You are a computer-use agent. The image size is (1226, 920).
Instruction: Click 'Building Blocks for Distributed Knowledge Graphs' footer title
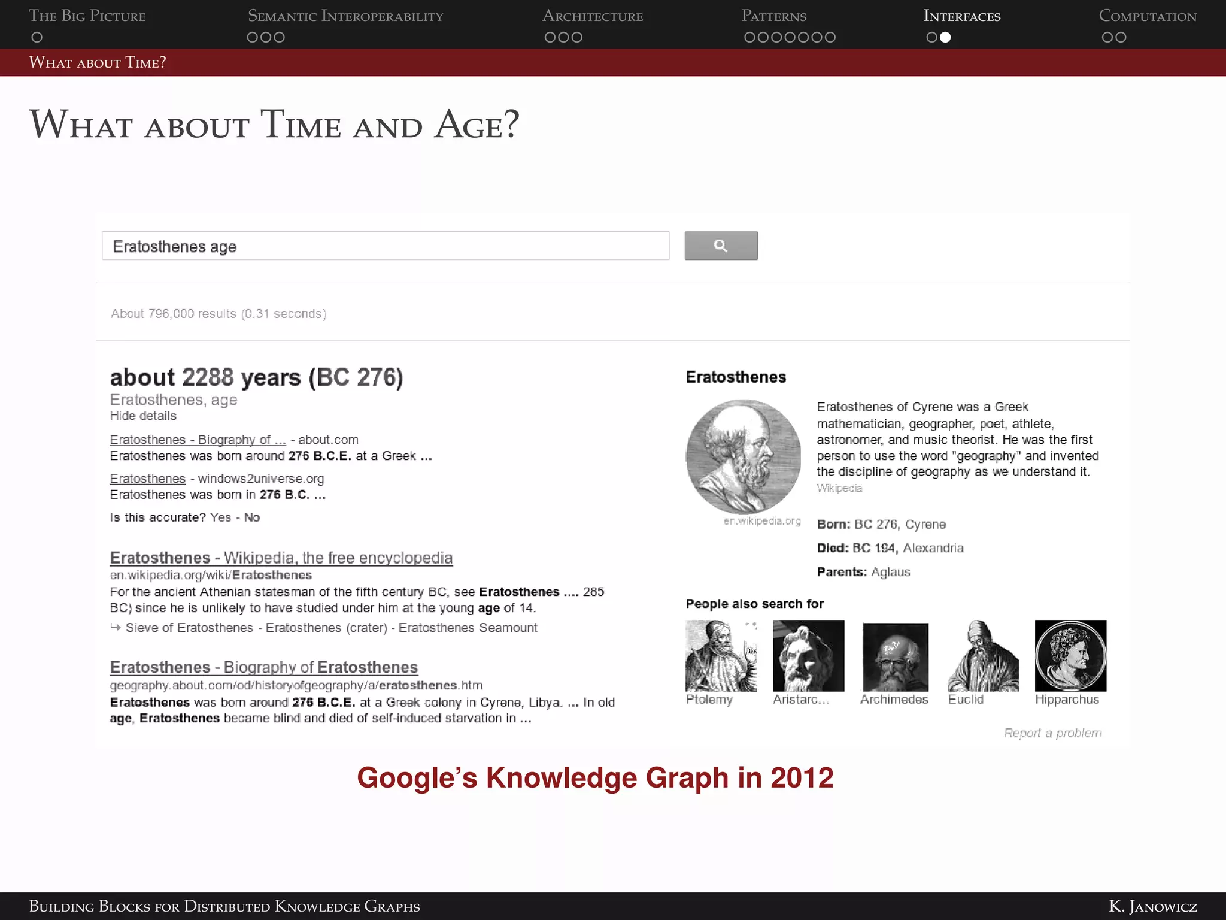tap(224, 906)
